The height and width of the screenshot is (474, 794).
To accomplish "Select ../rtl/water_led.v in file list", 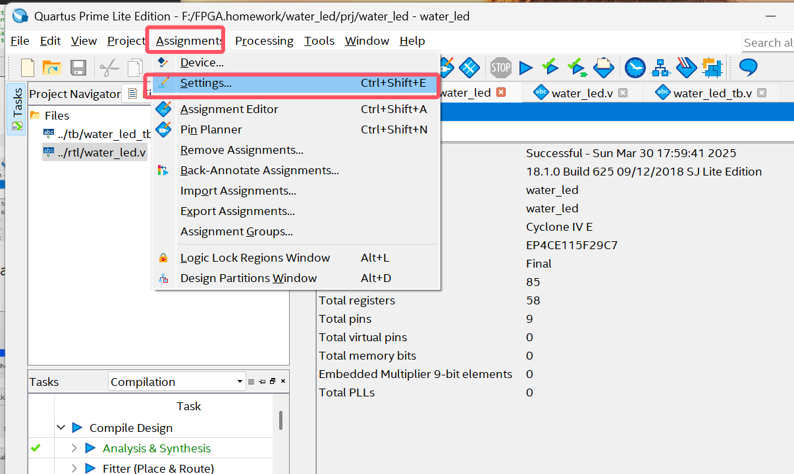I will click(x=95, y=153).
